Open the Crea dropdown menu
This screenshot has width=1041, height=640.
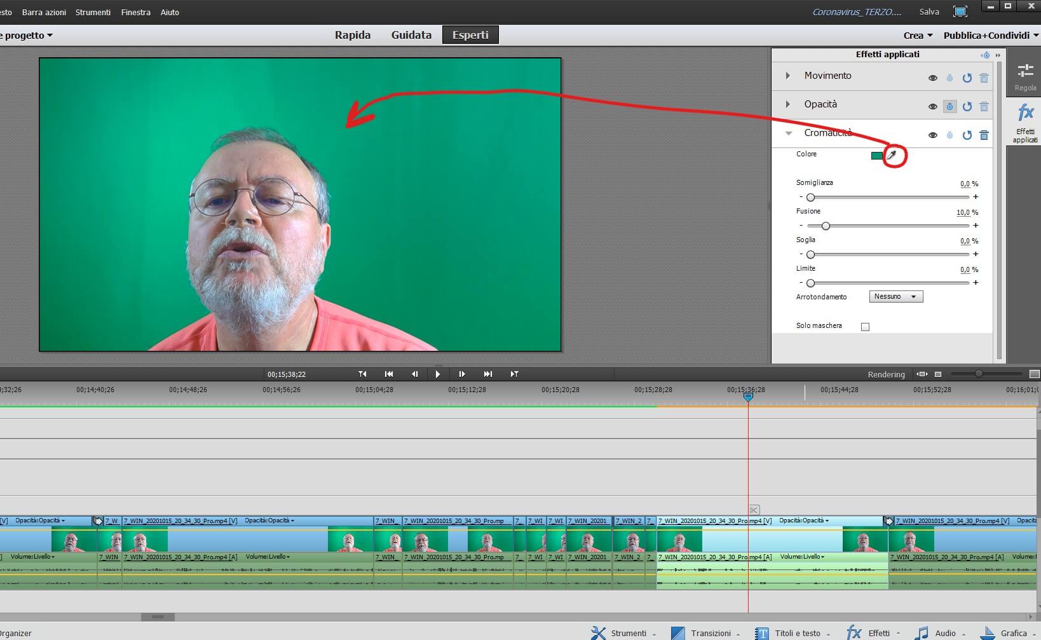coord(918,36)
